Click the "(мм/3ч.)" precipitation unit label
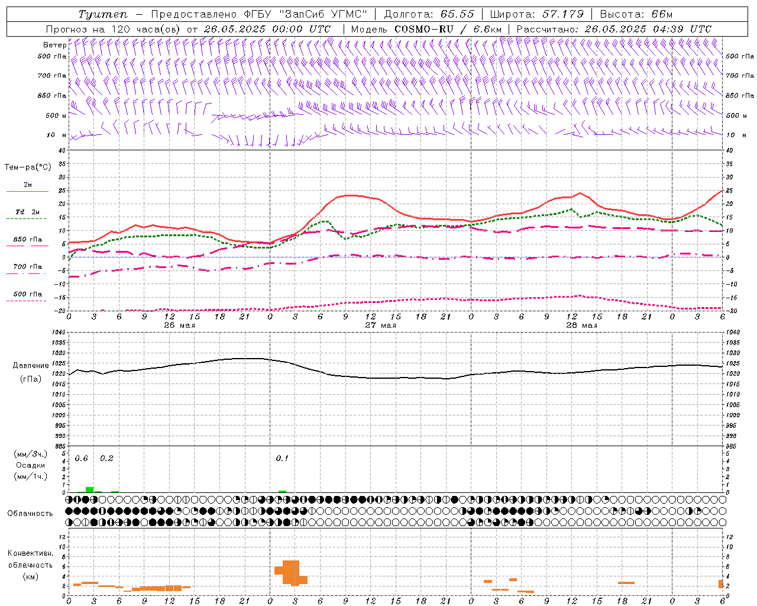Screen dimensions: 757x606 coord(31,454)
